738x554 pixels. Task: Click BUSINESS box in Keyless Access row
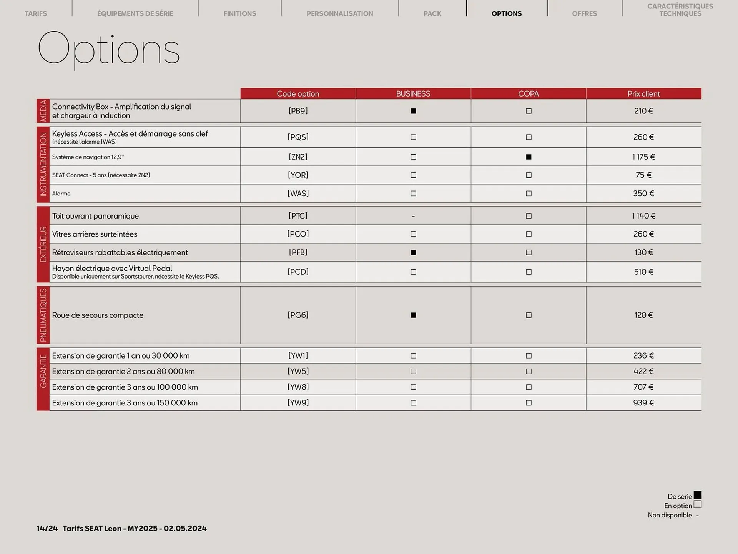click(x=413, y=137)
